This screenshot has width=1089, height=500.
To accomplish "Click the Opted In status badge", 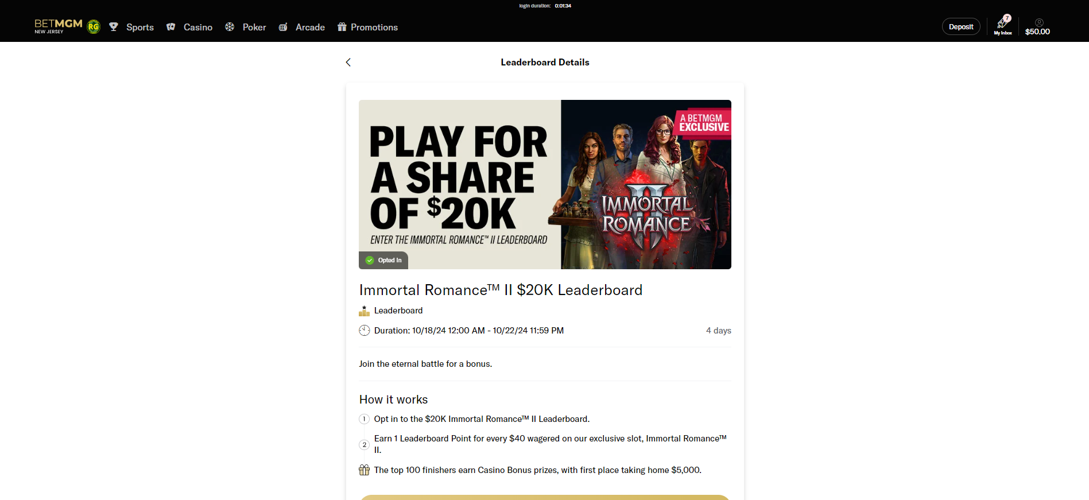I will [383, 260].
